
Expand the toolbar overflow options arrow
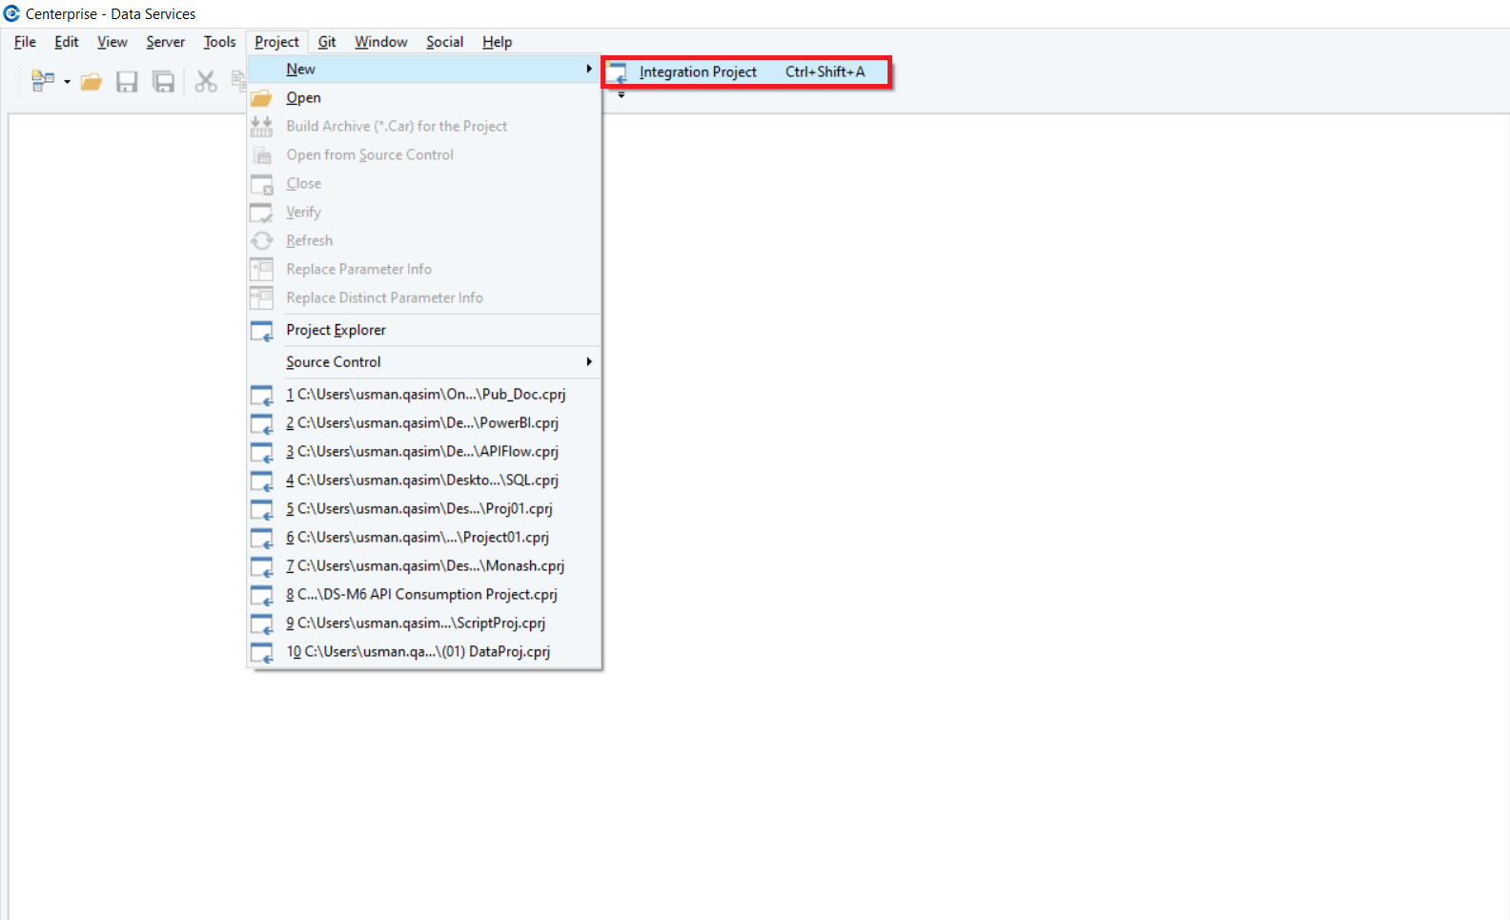point(622,95)
